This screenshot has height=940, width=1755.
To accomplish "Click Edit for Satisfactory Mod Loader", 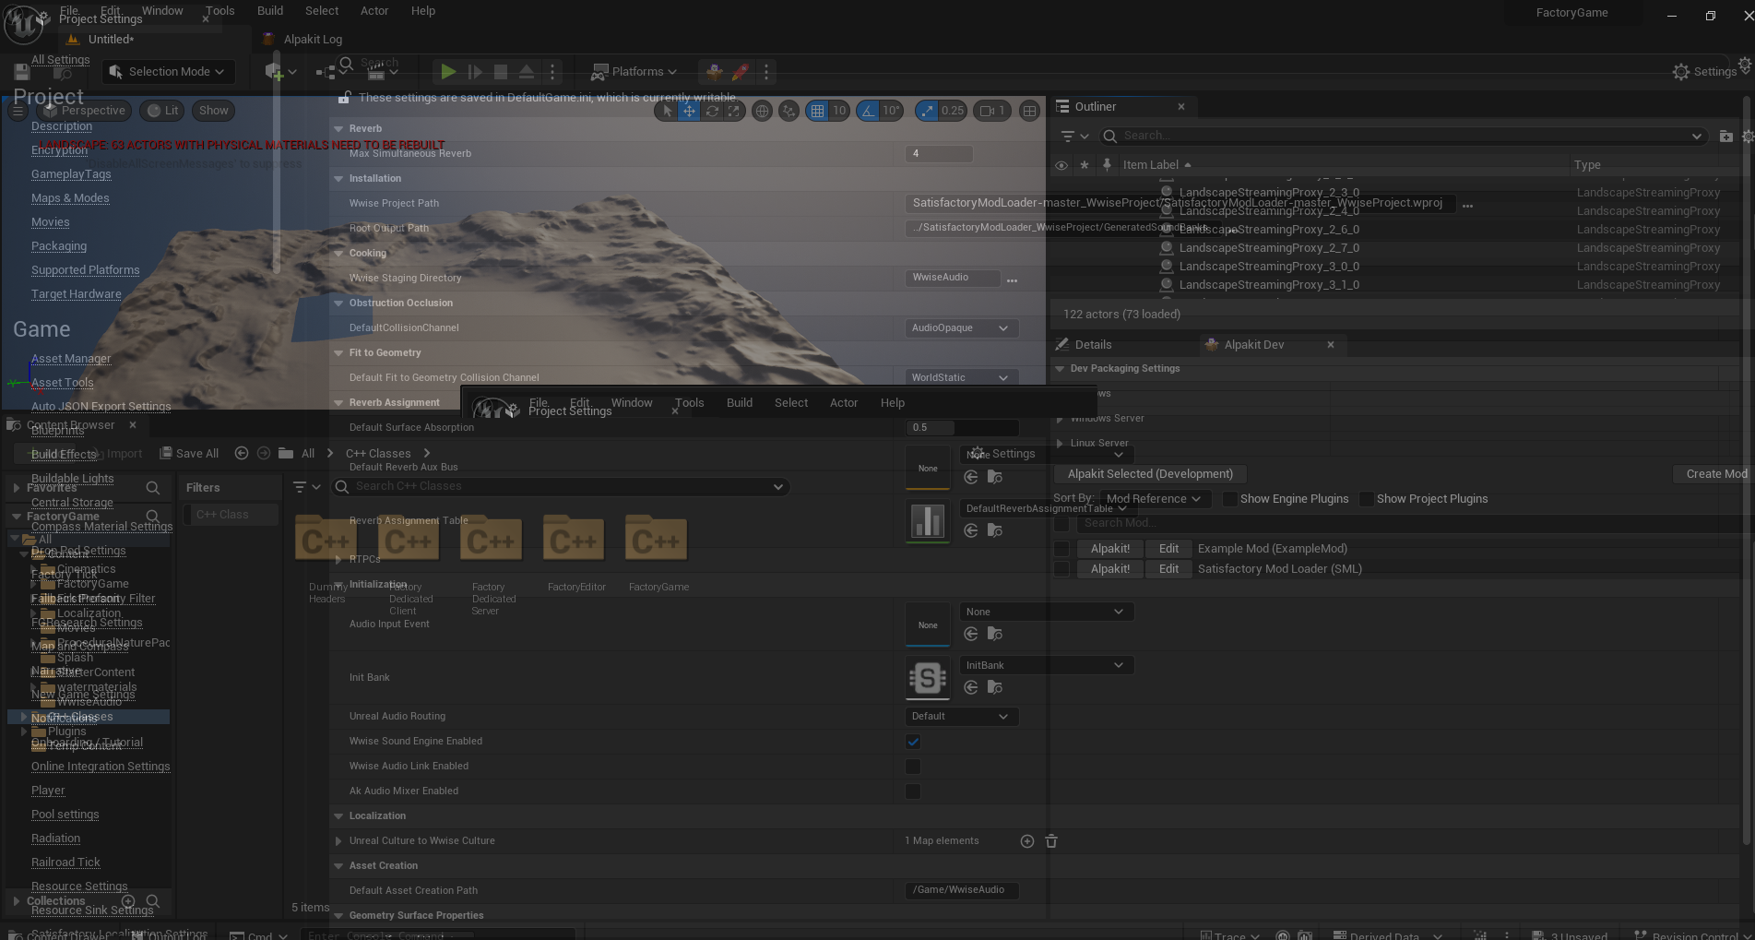I will 1168,569.
